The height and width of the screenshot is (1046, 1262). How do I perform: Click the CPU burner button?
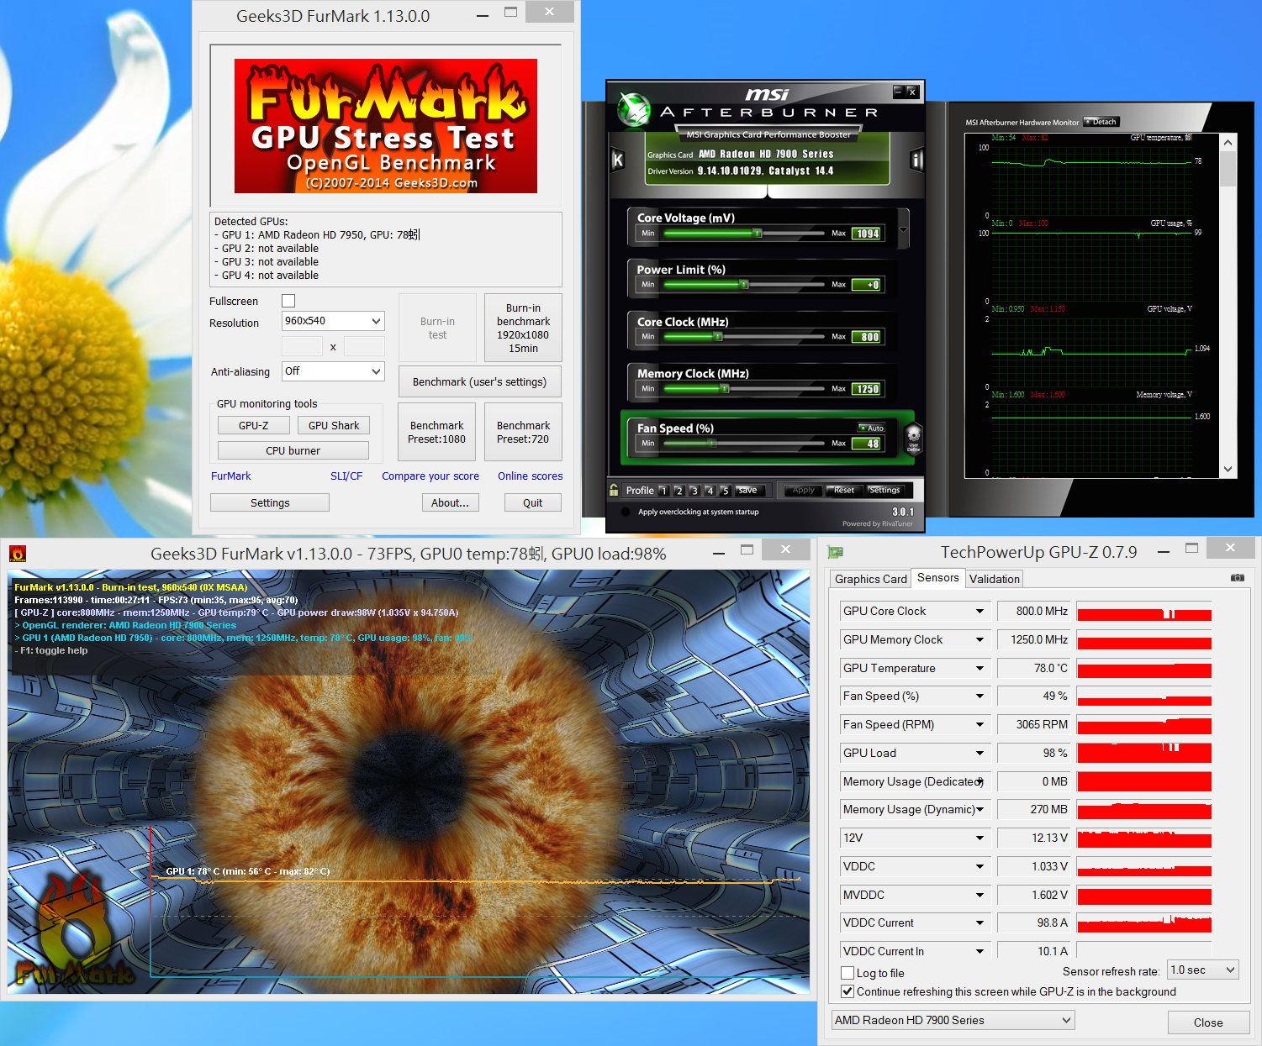(x=293, y=450)
